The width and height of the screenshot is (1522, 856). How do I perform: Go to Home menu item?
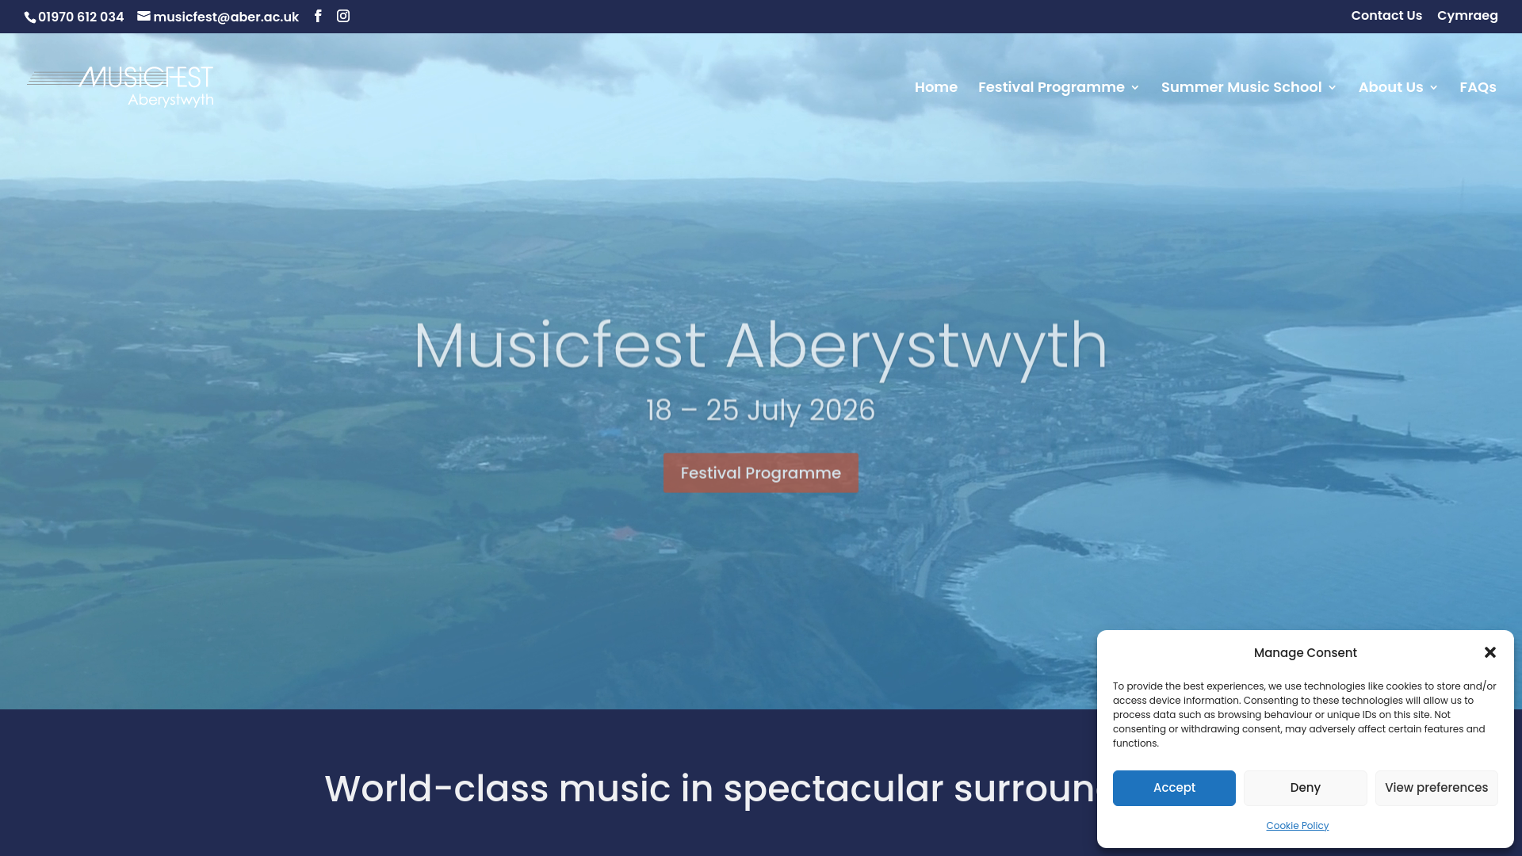click(935, 87)
